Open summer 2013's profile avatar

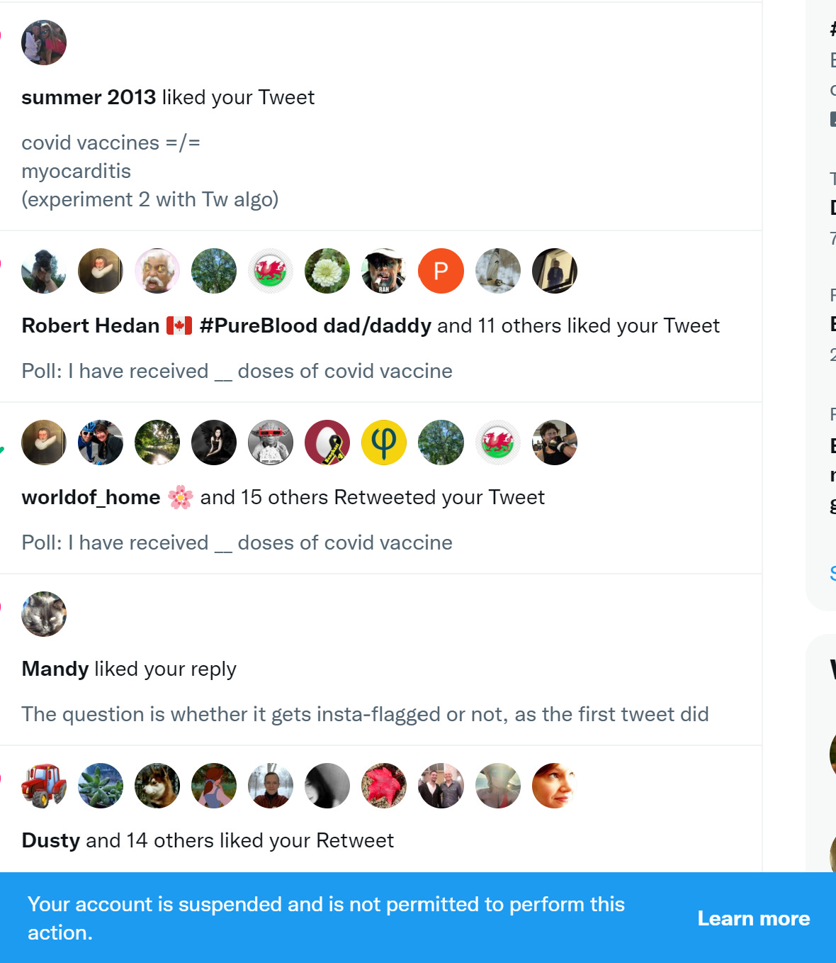44,43
